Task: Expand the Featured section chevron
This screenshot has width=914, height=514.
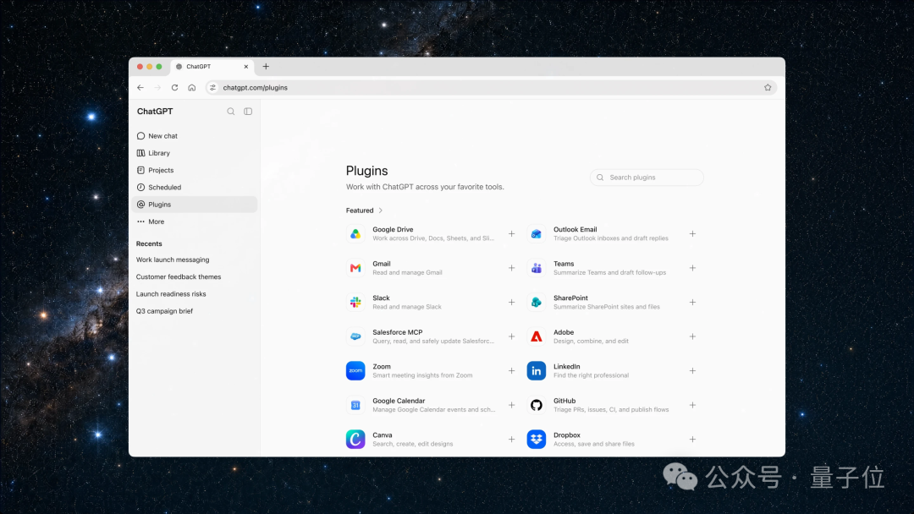Action: [x=381, y=211]
